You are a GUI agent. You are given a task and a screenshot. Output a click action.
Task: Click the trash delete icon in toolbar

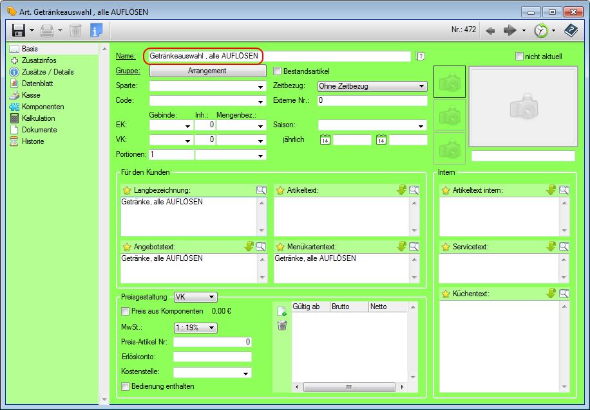(75, 30)
